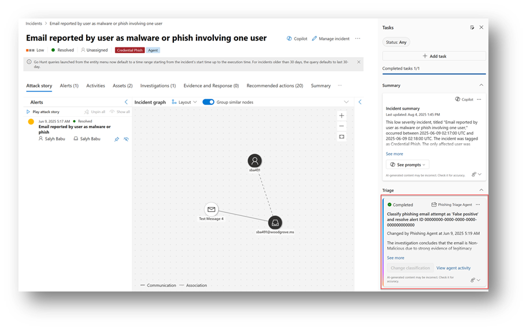Viewport: 526px width, 329px height.
Task: Hide the alert using the eye icon
Action: click(126, 139)
